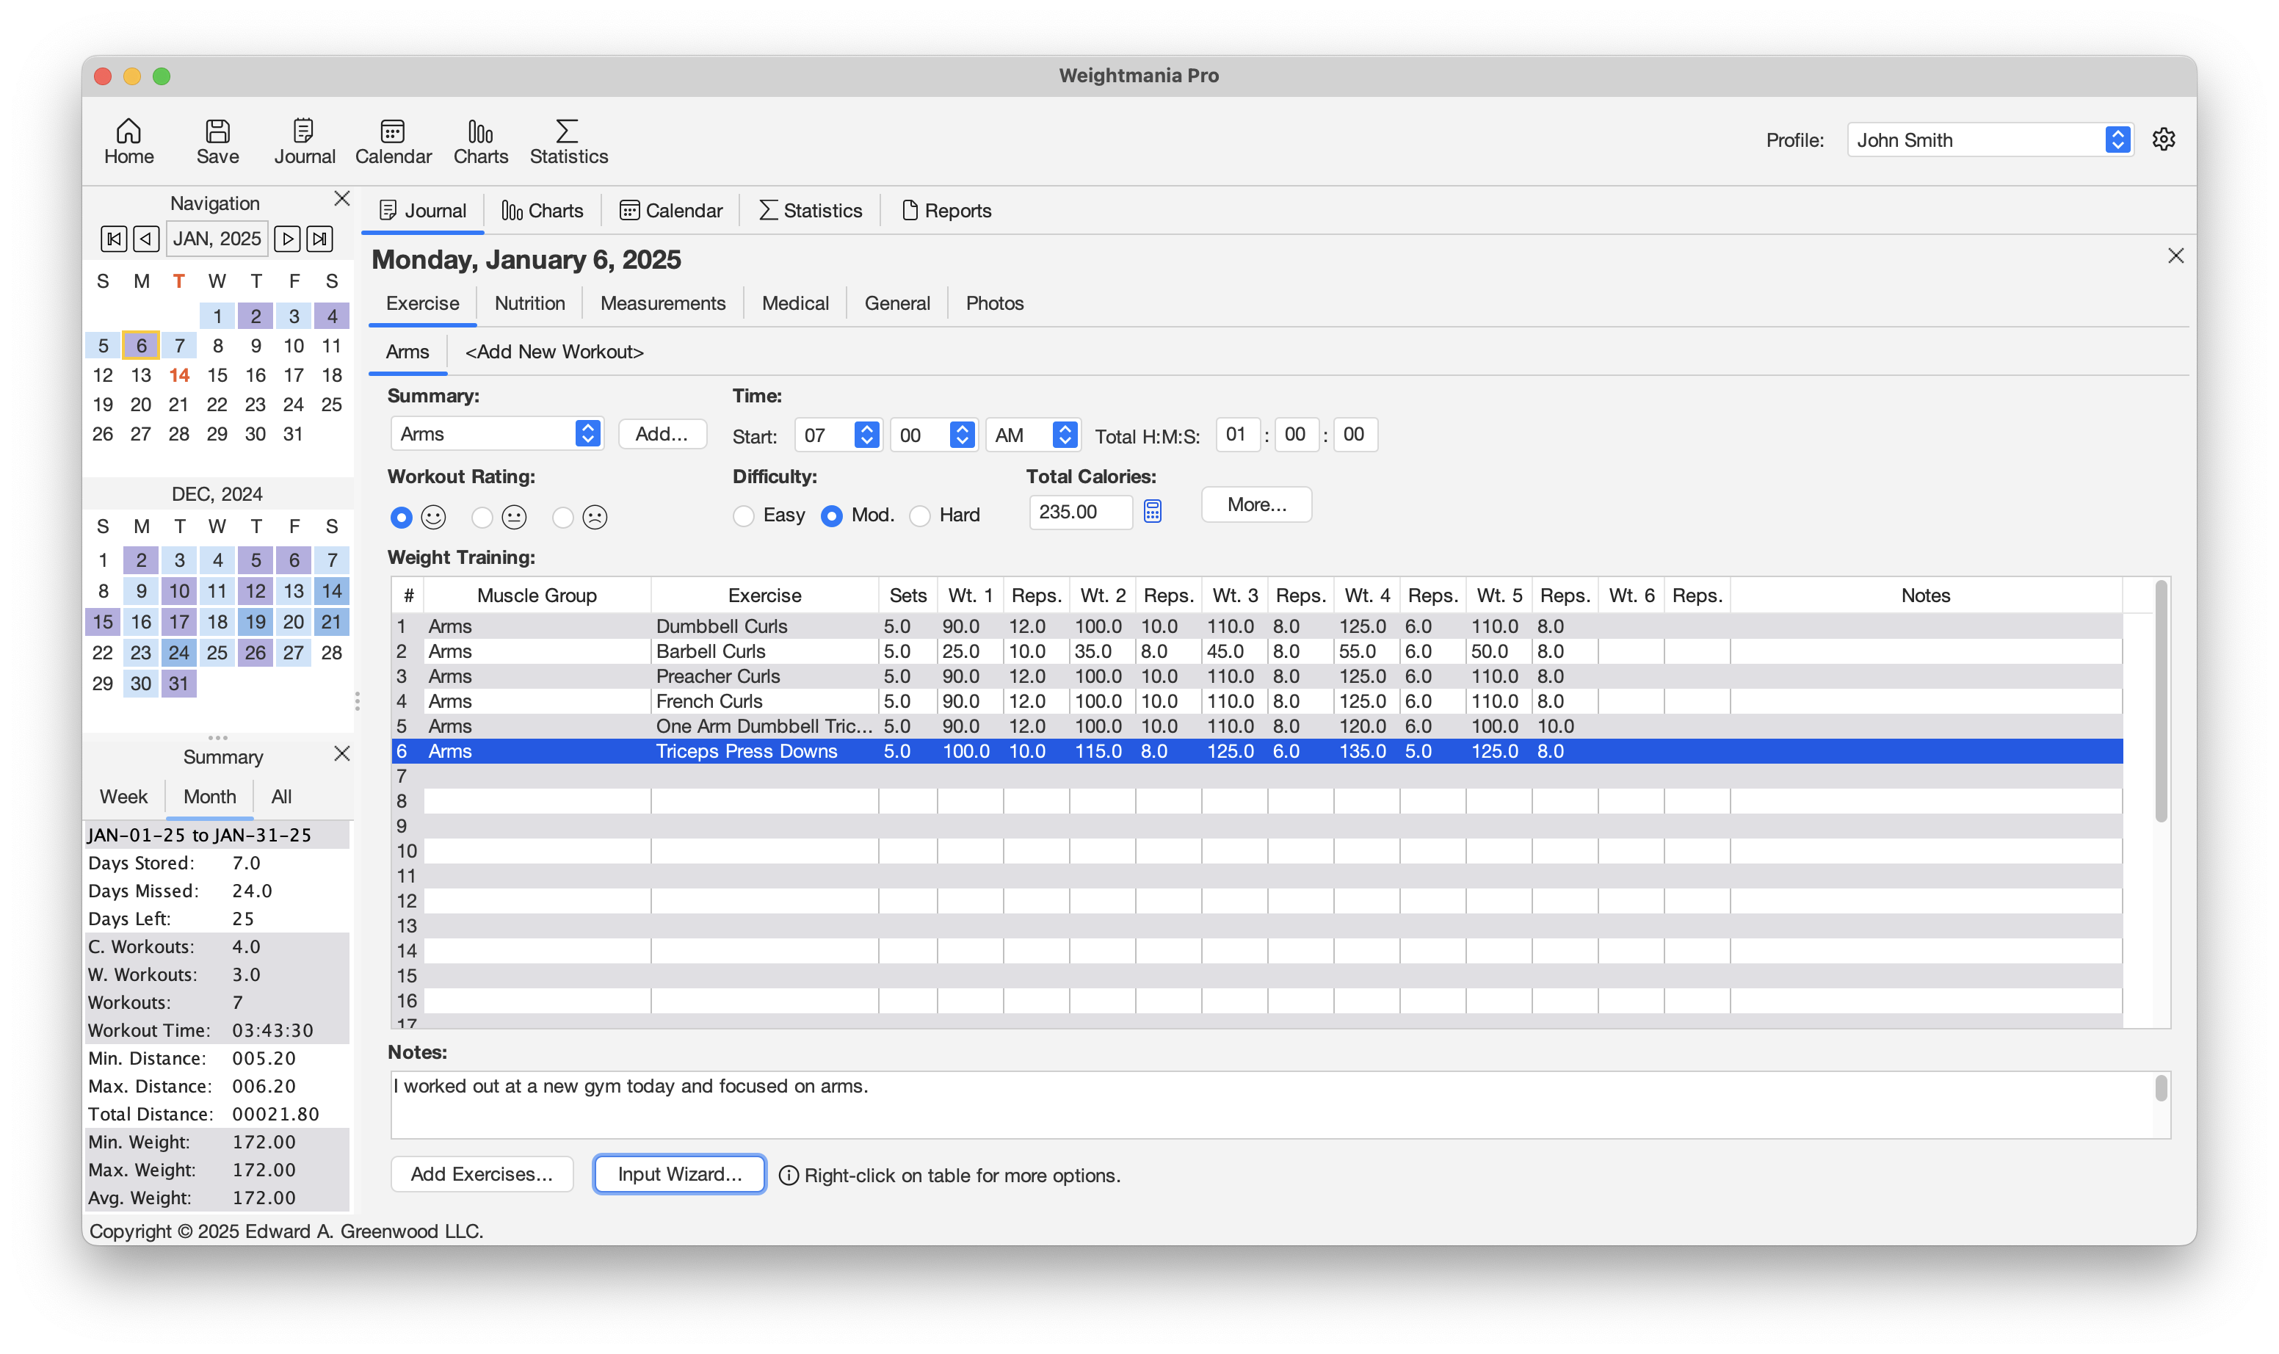The image size is (2279, 1354).
Task: Set difficulty to Hard
Action: 920,515
